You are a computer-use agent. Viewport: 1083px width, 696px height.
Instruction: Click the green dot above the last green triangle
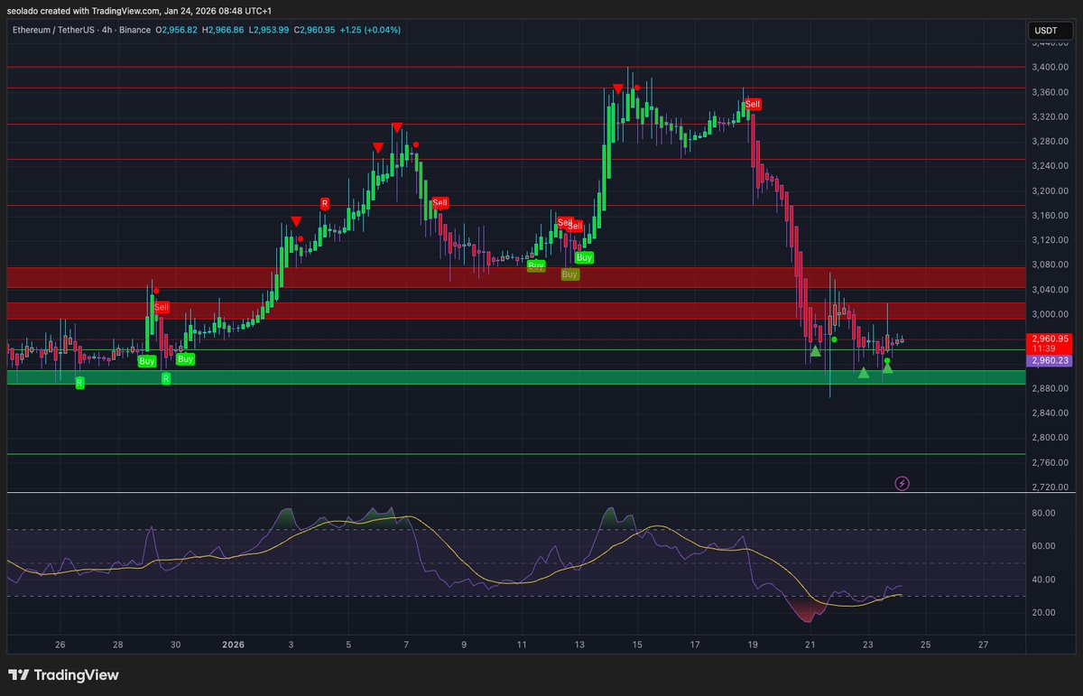point(887,361)
